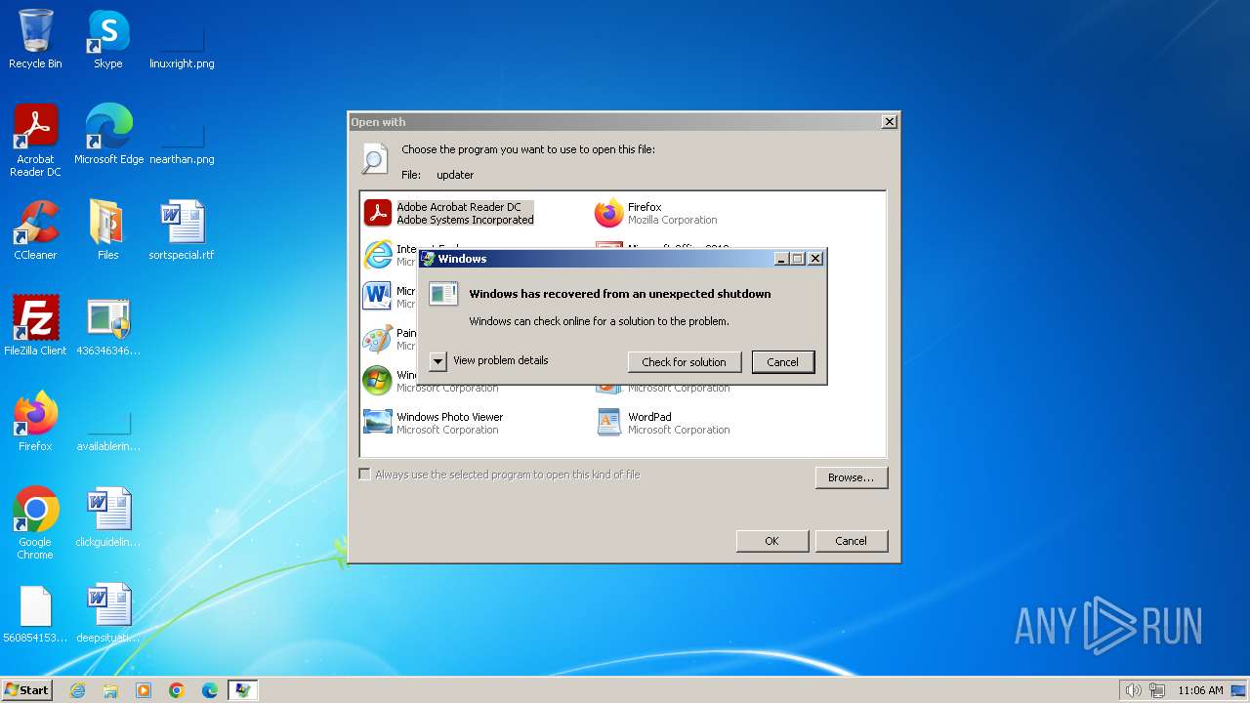
Task: Toggle Always use the selected program checkbox
Action: (365, 475)
